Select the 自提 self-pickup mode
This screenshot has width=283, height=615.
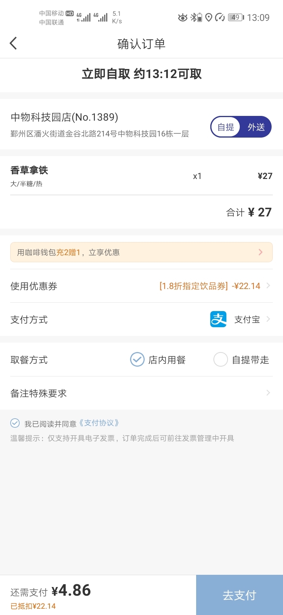click(226, 127)
